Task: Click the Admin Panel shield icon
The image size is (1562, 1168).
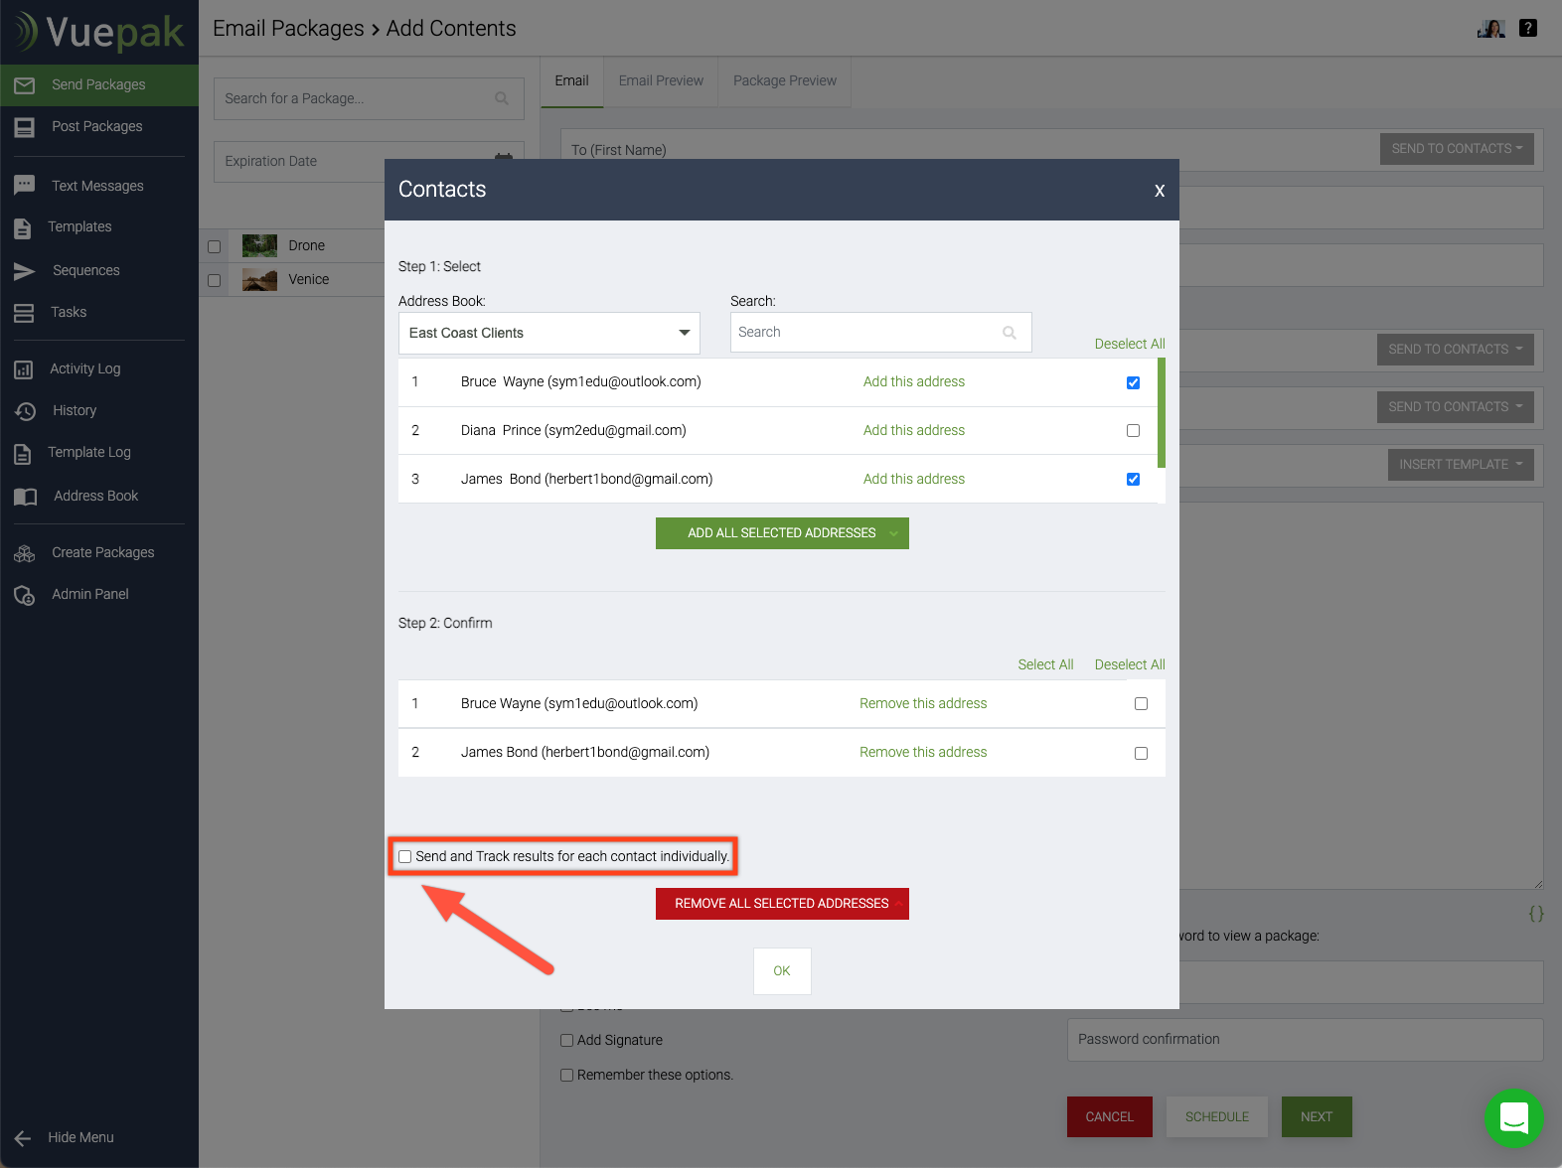Action: coord(25,595)
